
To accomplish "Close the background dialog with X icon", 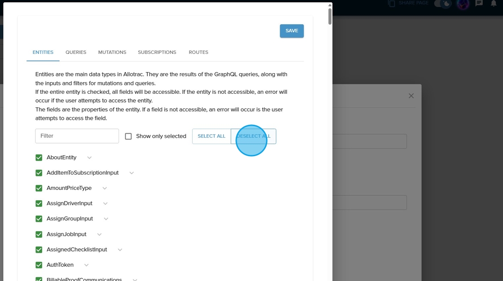I will (411, 96).
